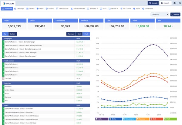Open ISP / Carrier via wifi icon
Image resolution: width=182 pixels, height=125 pixels.
coord(122,9)
